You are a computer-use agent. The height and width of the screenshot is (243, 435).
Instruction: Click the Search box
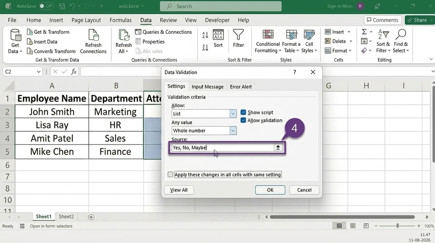[221, 6]
